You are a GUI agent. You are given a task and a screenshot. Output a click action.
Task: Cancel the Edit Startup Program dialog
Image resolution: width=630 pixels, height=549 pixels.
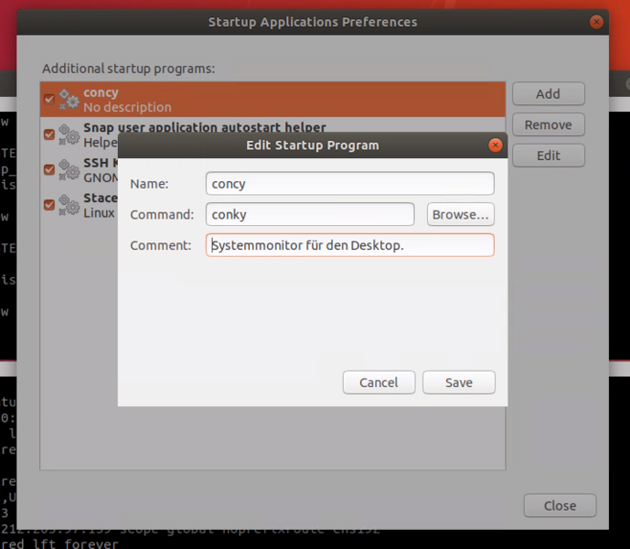pos(379,382)
